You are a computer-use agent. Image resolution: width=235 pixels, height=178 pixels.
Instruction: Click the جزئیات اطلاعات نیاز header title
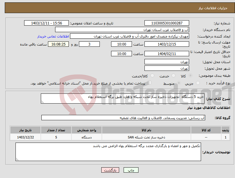(x=213, y=8)
